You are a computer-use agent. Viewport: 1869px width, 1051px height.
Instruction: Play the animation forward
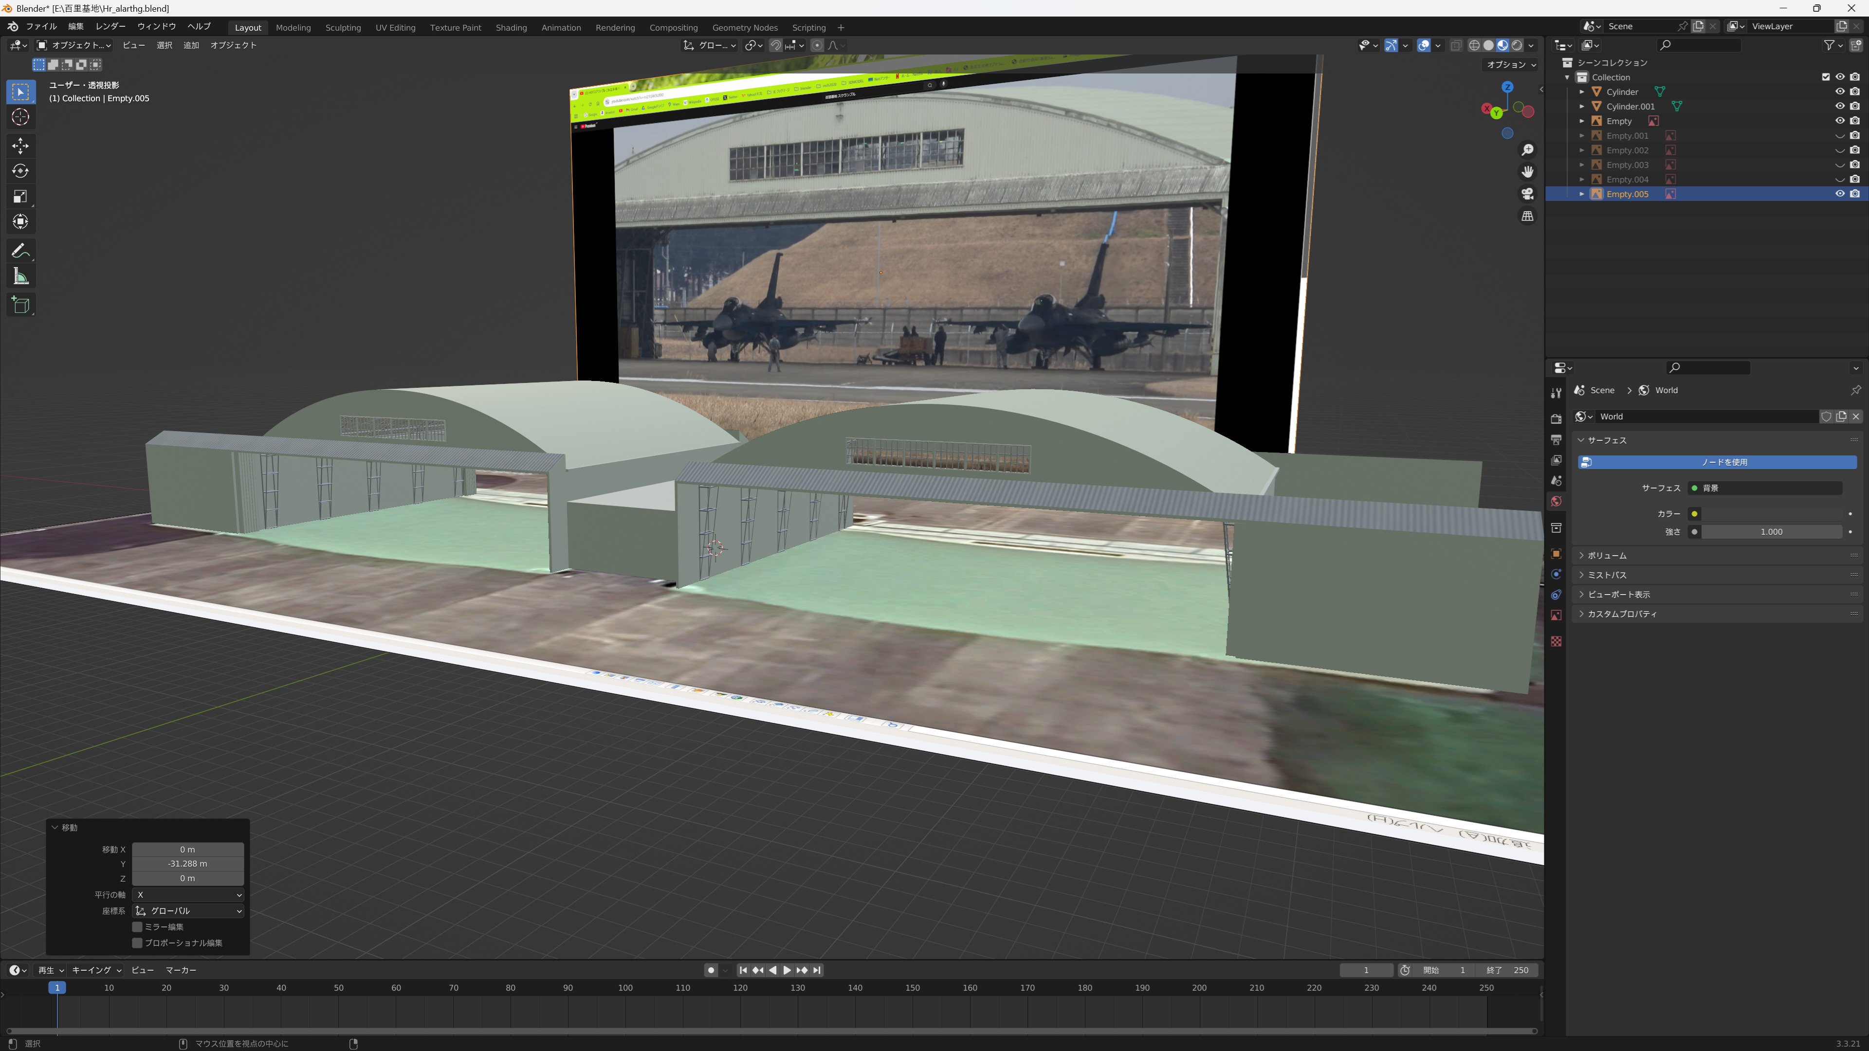pos(787,971)
